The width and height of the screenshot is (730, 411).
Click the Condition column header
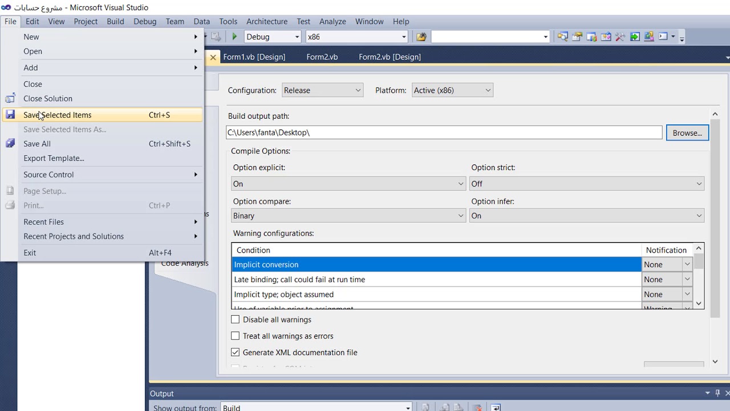point(437,250)
